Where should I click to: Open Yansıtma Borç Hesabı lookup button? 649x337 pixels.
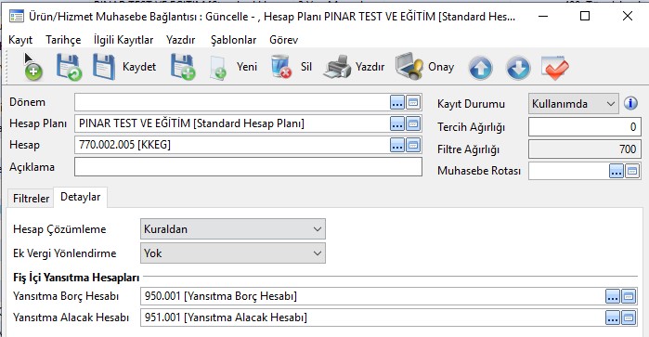pos(613,296)
